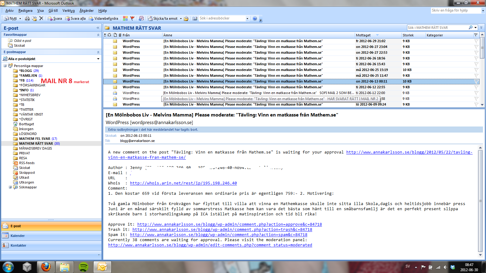Click the Skicka/ta emot send-receive button

[163, 19]
